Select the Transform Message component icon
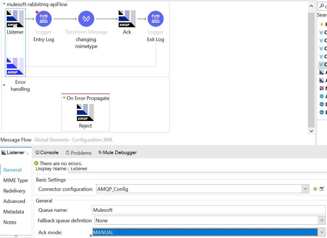 86,19
